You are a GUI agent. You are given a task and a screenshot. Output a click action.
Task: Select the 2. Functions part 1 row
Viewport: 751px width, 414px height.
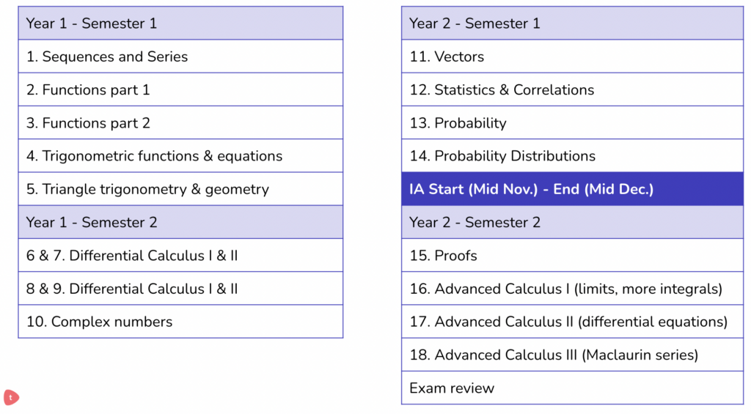coord(180,89)
